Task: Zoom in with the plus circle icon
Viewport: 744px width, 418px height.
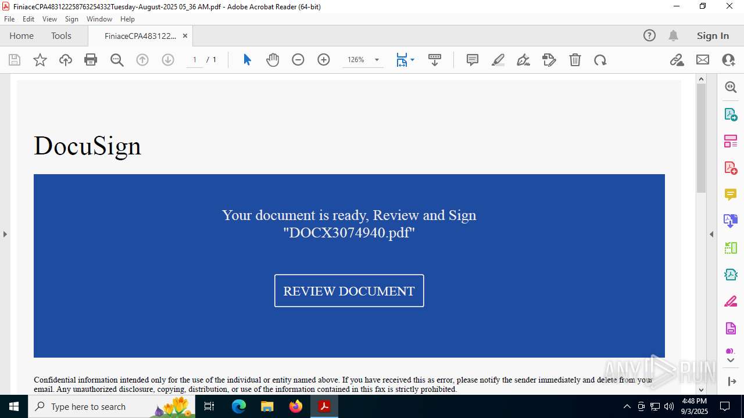Action: click(324, 60)
